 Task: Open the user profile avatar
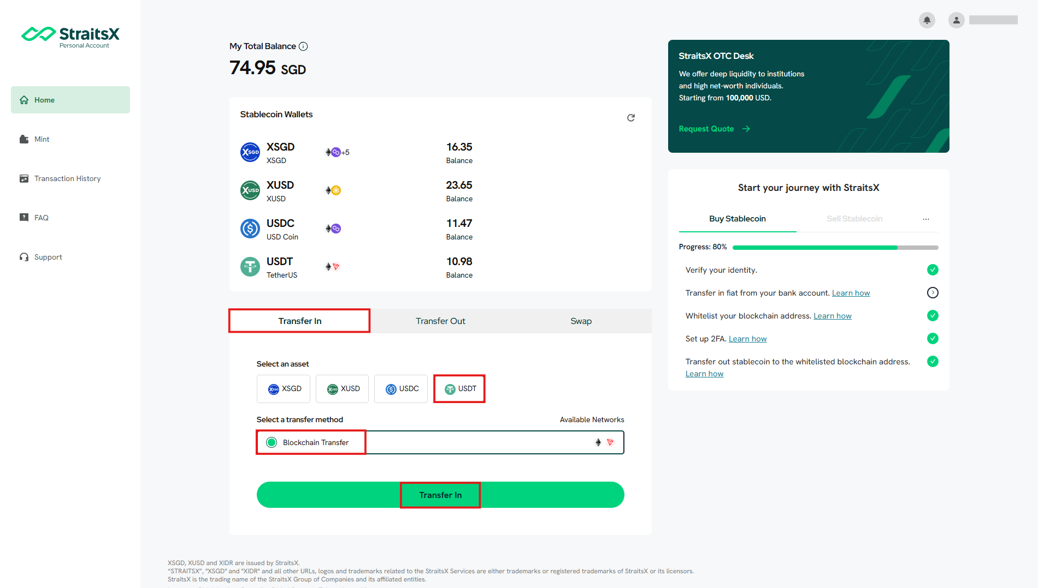coord(956,20)
